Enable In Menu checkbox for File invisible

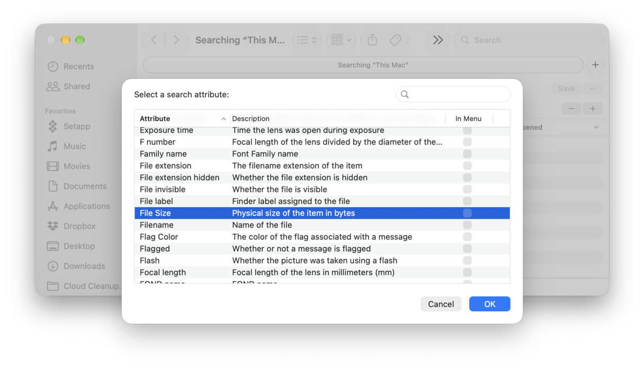click(x=467, y=189)
